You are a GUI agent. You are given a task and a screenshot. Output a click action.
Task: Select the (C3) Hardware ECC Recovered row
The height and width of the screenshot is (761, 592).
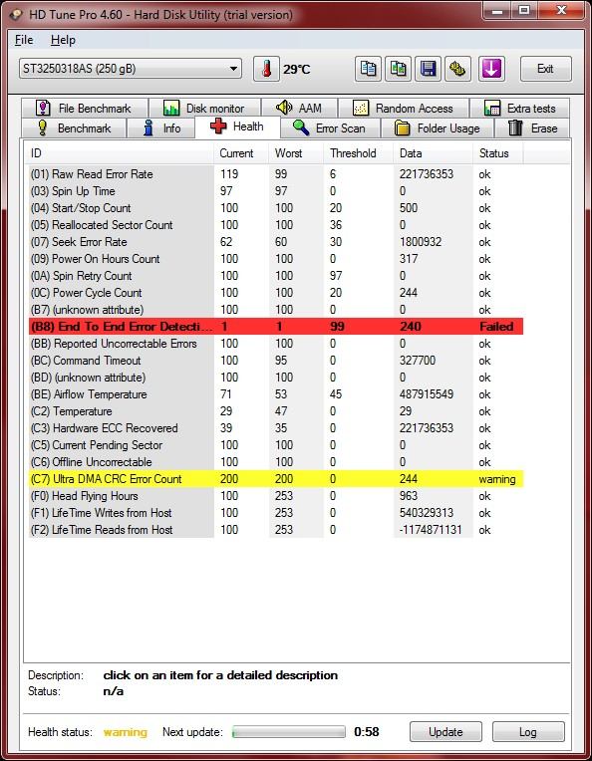point(276,428)
